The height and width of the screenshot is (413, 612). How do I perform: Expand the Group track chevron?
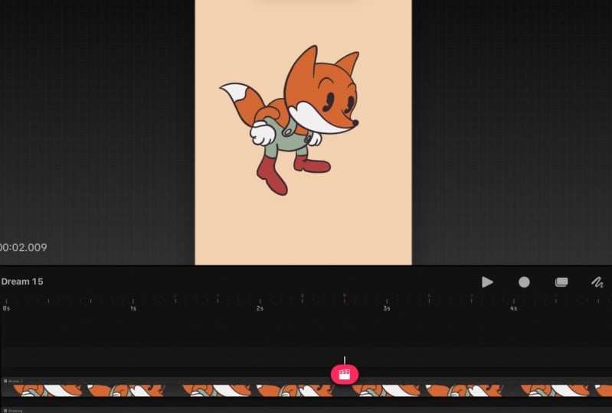(22, 380)
